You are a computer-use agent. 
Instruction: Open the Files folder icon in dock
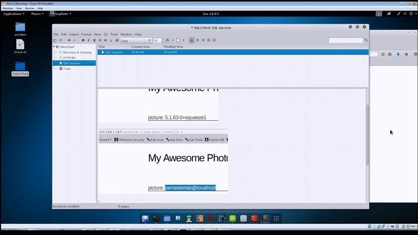click(x=167, y=219)
